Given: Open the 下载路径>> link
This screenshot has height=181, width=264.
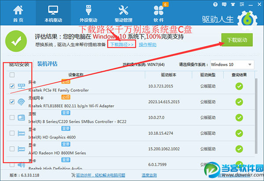Looking at the screenshot, I should (122, 44).
